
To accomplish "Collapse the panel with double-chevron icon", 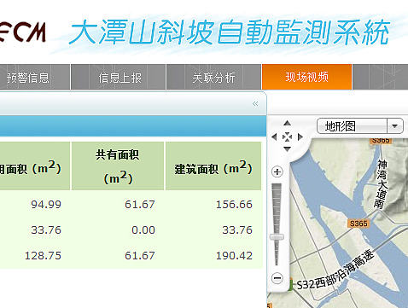I will [x=255, y=104].
